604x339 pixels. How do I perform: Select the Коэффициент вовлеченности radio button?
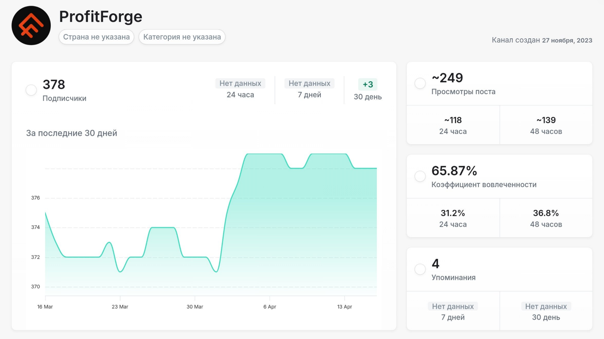pyautogui.click(x=420, y=176)
